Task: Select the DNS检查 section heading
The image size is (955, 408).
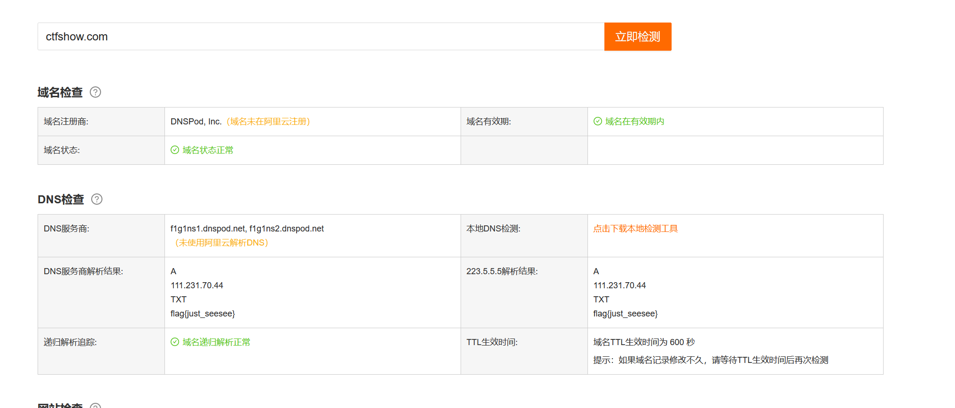Action: [x=61, y=199]
